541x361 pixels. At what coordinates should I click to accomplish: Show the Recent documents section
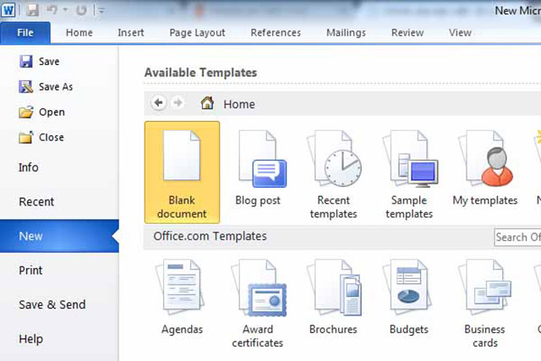[x=36, y=201]
